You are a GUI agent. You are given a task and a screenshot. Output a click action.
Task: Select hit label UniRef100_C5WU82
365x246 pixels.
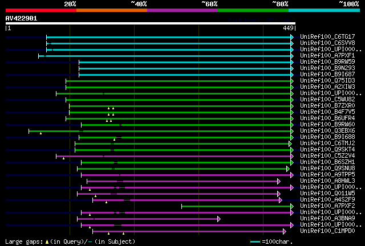[327, 99]
